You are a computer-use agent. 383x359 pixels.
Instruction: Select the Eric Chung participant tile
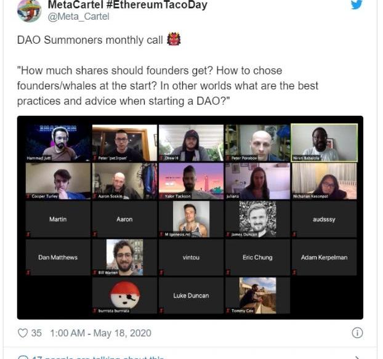click(258, 257)
